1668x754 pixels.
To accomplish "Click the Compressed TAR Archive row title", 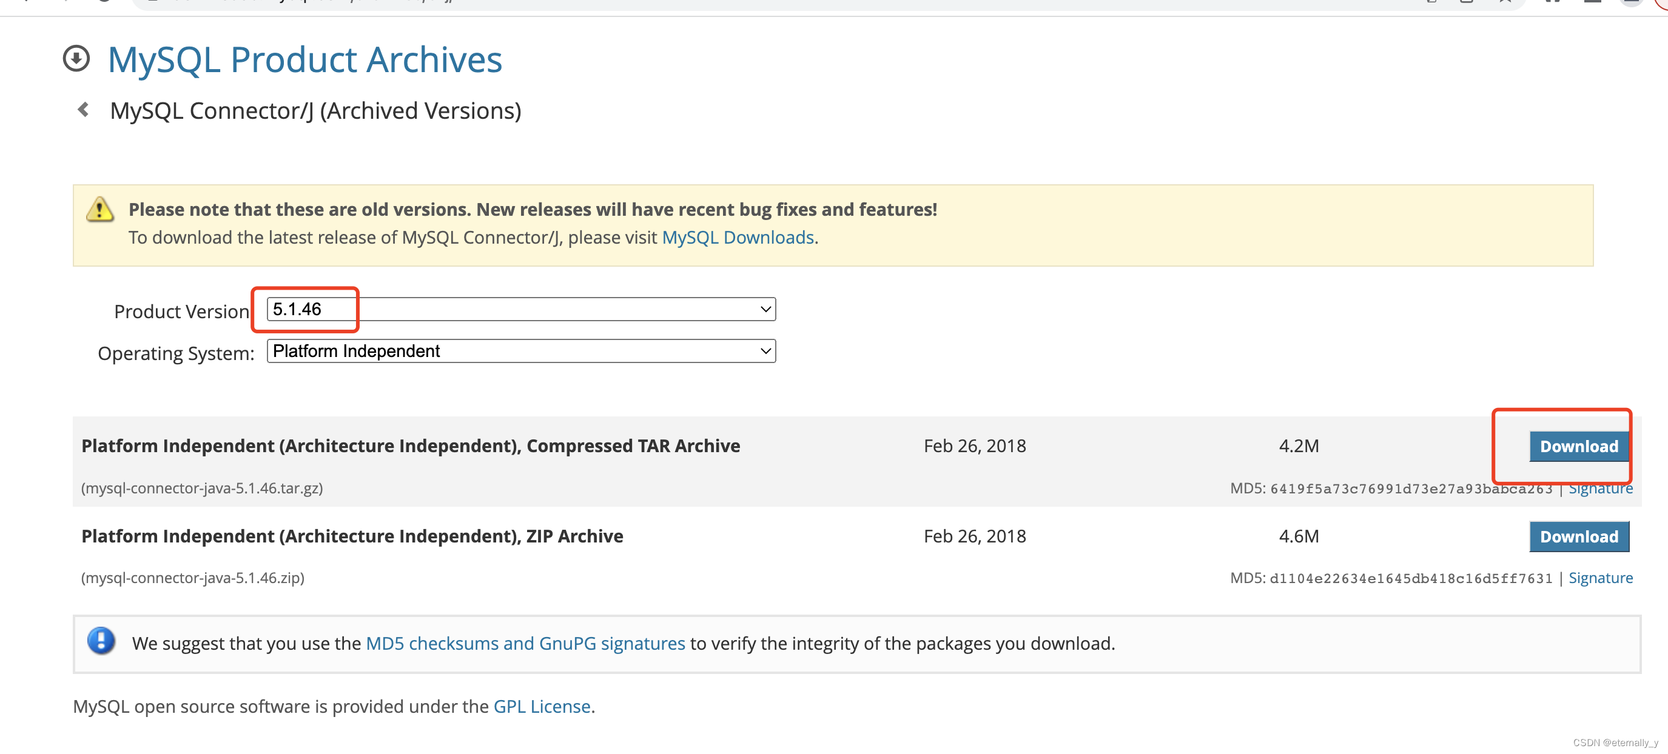I will pyautogui.click(x=411, y=446).
